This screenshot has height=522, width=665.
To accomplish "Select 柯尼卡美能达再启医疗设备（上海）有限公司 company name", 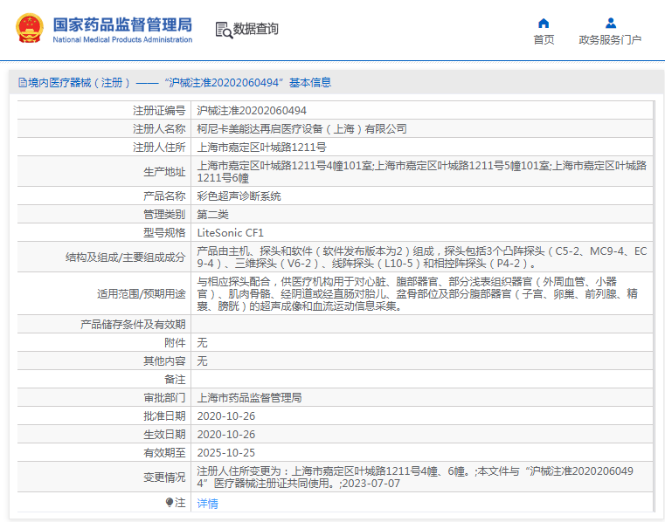I will click(x=301, y=129).
